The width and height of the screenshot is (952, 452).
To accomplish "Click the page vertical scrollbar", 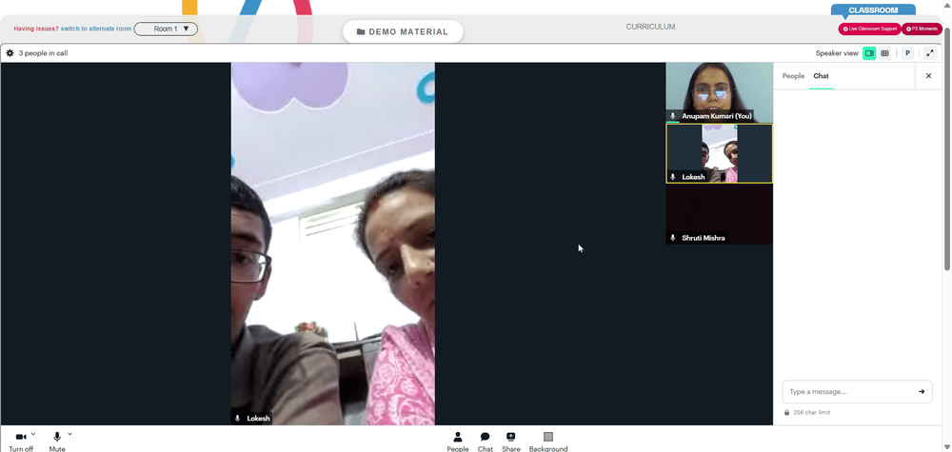I will coord(947,148).
